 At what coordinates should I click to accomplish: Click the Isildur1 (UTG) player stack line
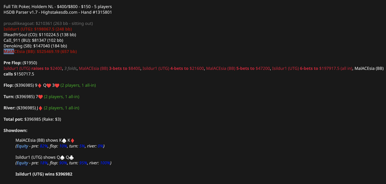(x=38, y=29)
